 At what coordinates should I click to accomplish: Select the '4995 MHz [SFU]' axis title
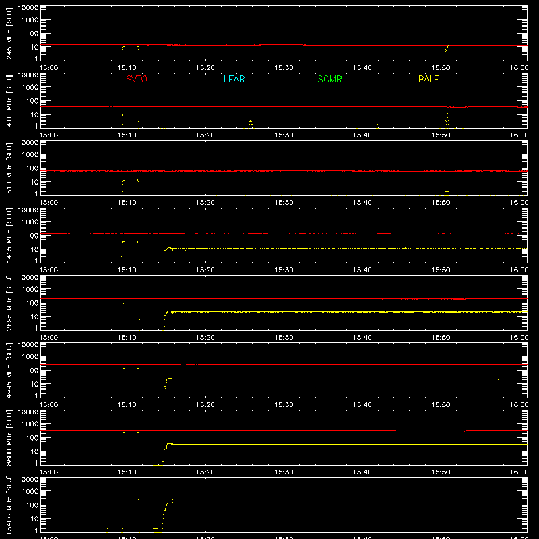(x=9, y=370)
